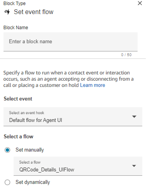
Task: Click the Select event heading
Action: [x=18, y=99]
